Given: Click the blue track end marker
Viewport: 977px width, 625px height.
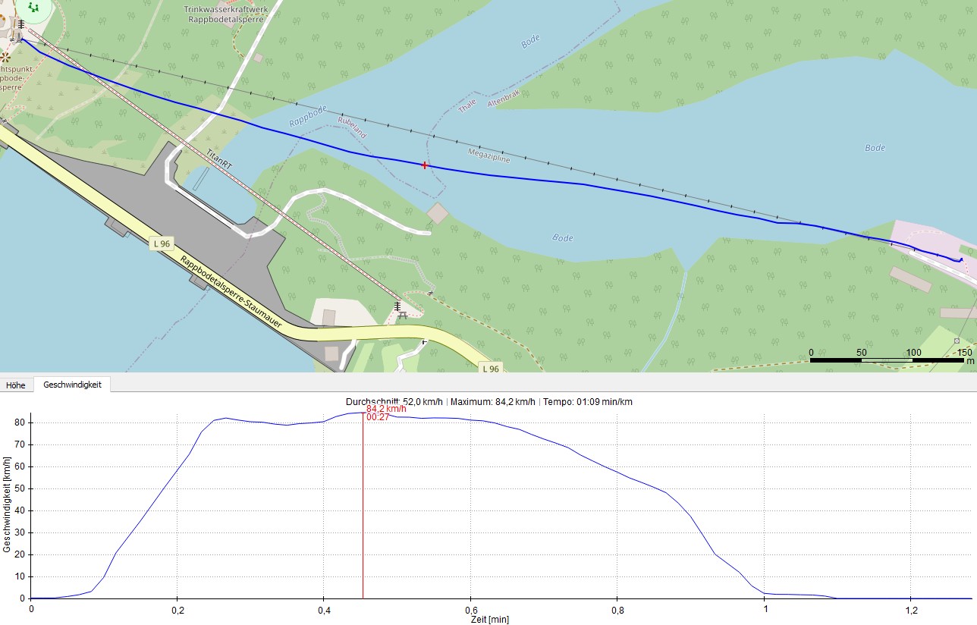Looking at the screenshot, I should [x=961, y=260].
